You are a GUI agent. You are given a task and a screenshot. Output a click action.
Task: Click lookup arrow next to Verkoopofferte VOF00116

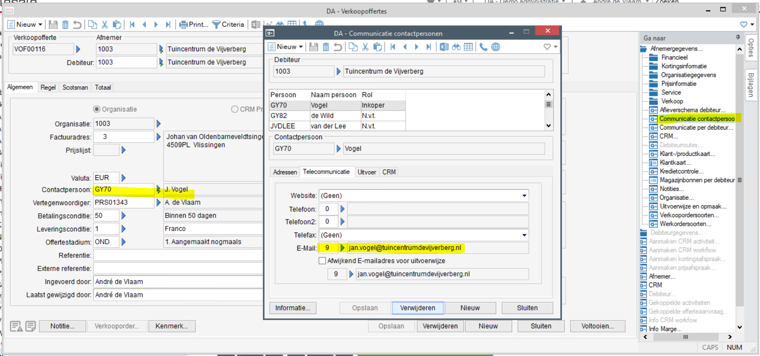tap(78, 49)
